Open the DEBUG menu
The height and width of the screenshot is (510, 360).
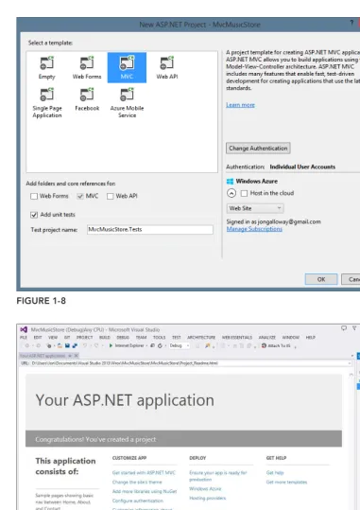(x=123, y=338)
